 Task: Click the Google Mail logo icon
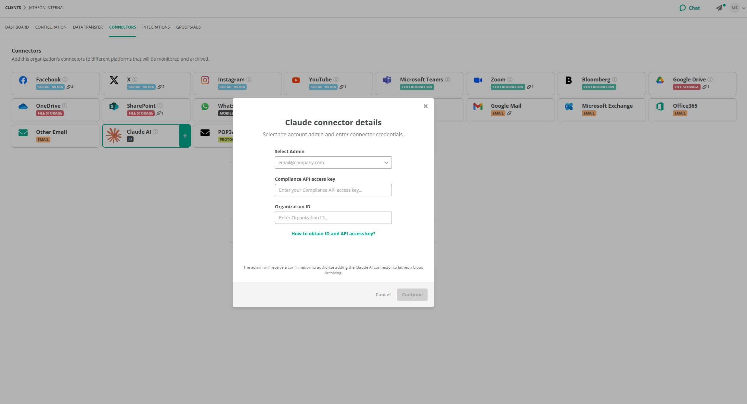coord(478,106)
